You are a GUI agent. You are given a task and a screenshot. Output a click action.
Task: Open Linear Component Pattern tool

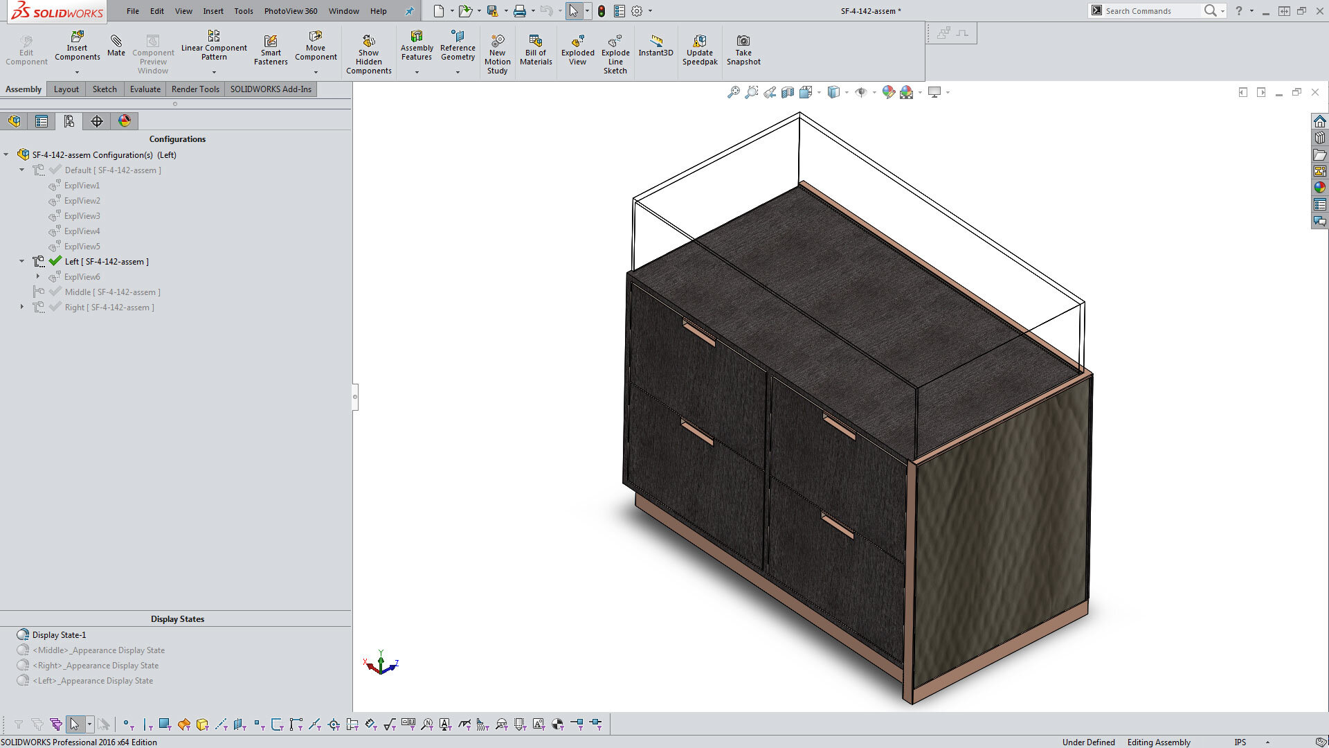(x=214, y=45)
